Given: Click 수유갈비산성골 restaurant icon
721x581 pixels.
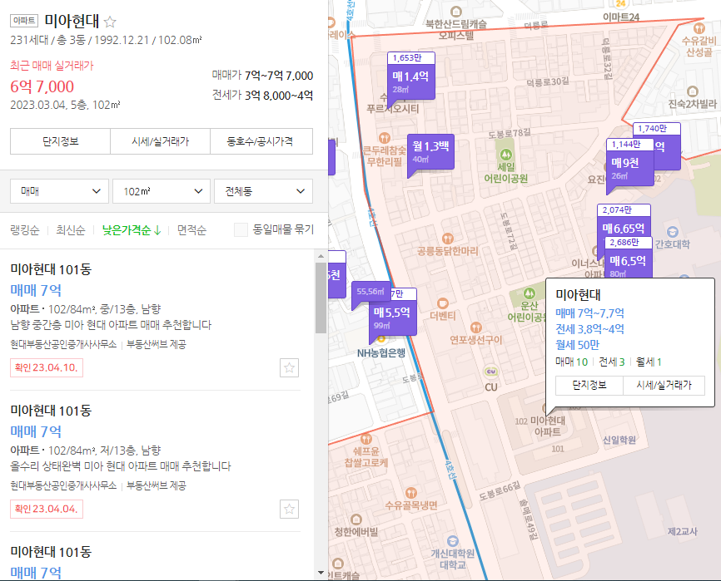Looking at the screenshot, I should 699,28.
